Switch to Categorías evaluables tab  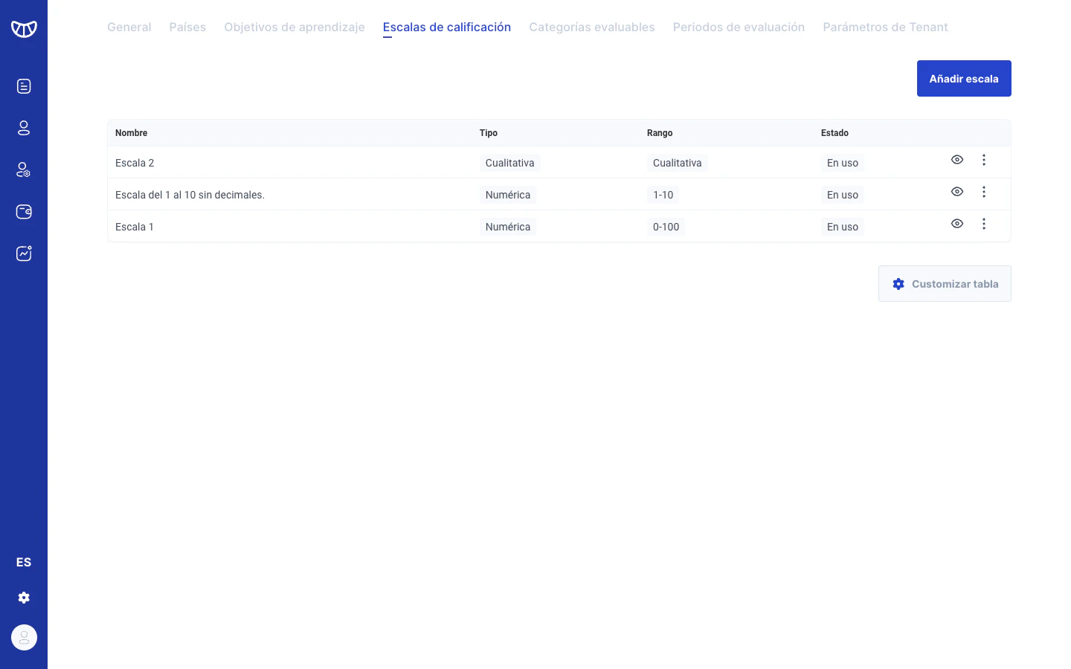coord(592,27)
